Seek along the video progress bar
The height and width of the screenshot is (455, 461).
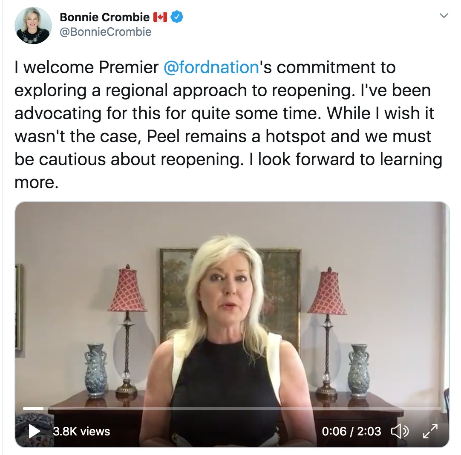(232, 408)
